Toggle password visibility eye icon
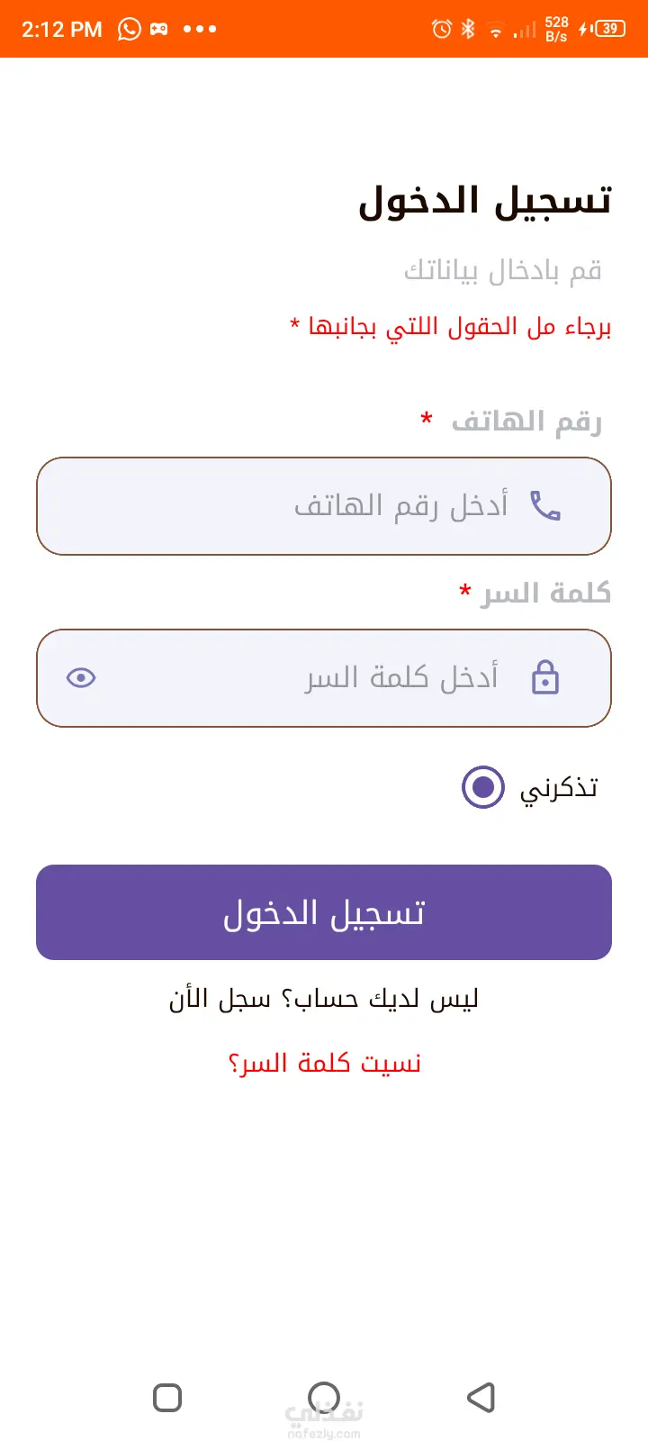648x1441 pixels. 81,678
